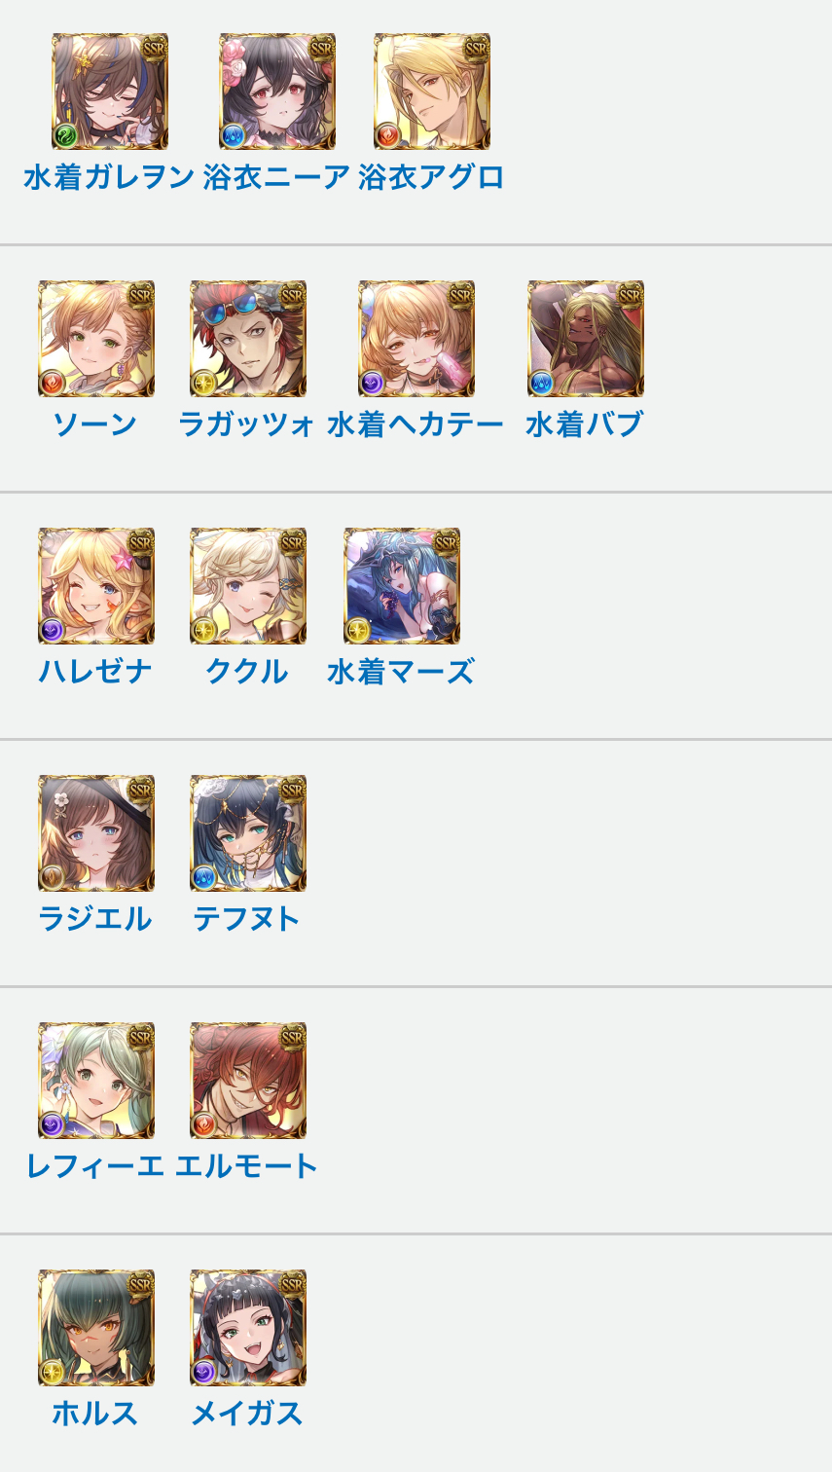Select the 浴衣ニーア character icon
This screenshot has height=1472, width=832.
(x=277, y=92)
